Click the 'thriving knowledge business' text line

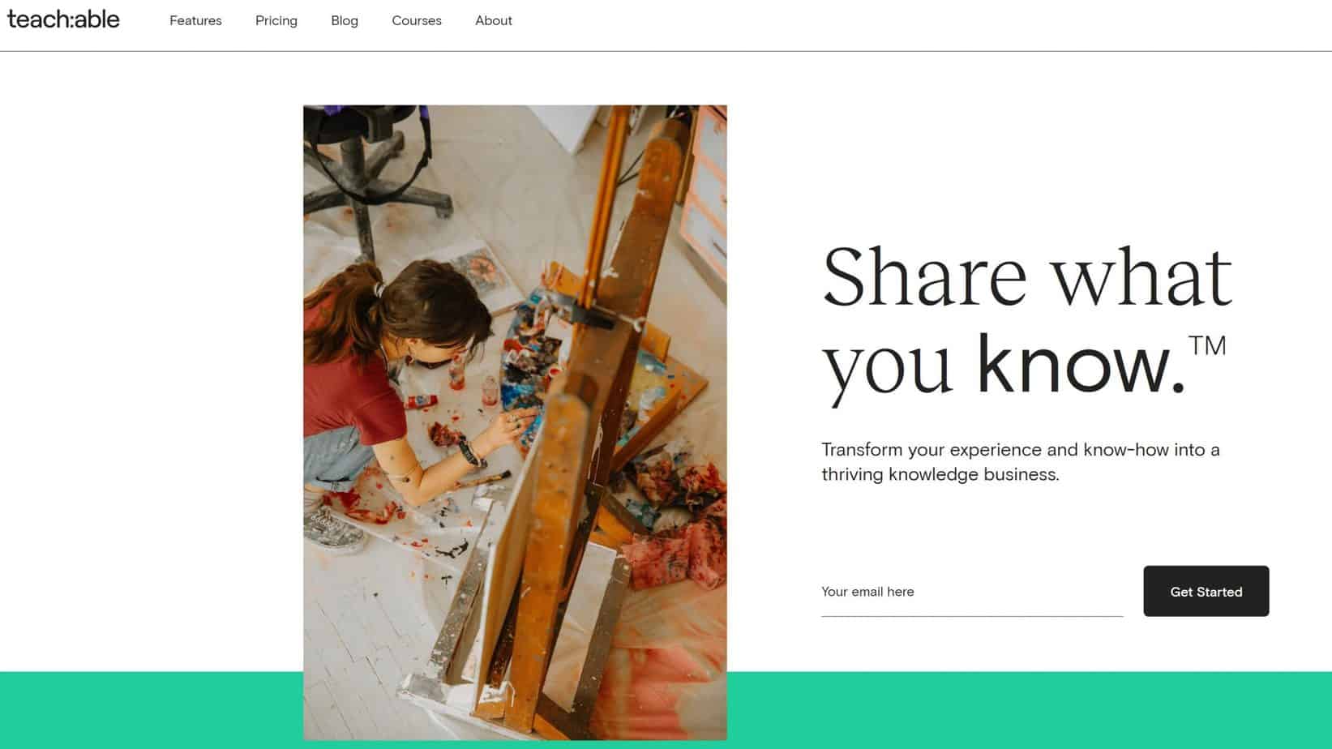940,474
